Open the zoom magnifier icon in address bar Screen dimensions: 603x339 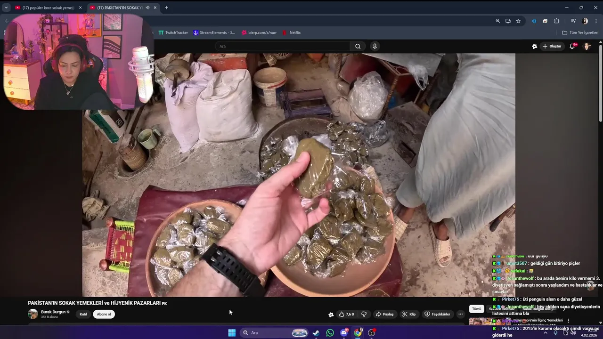pos(498,21)
